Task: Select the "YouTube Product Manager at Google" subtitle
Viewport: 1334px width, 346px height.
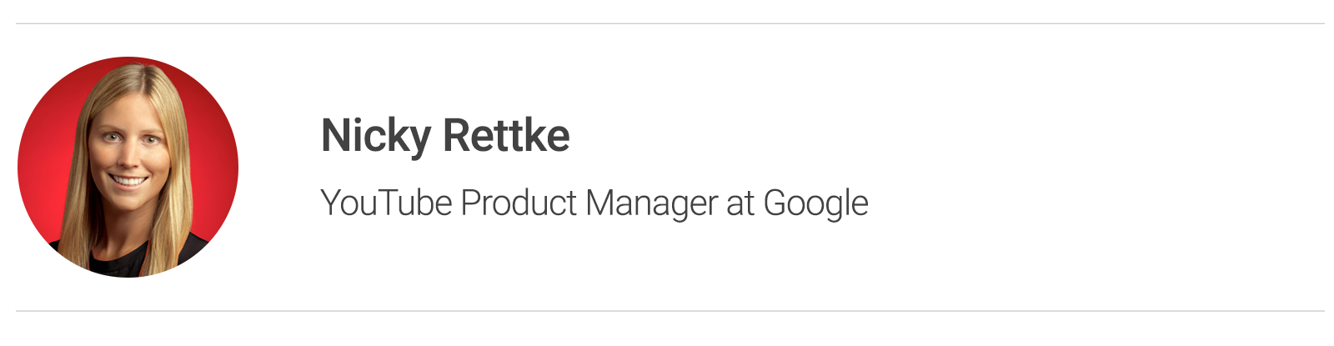Action: coord(594,203)
